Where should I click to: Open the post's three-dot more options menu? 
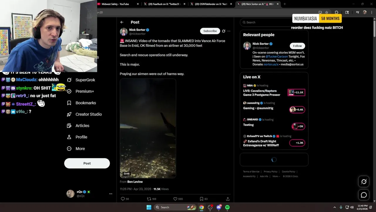click(x=229, y=31)
